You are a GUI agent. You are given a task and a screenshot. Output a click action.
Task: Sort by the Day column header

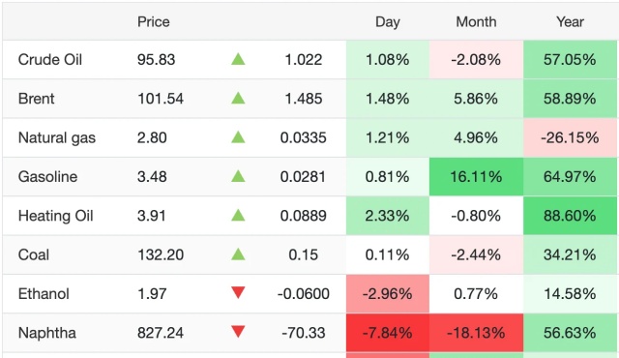(x=387, y=21)
